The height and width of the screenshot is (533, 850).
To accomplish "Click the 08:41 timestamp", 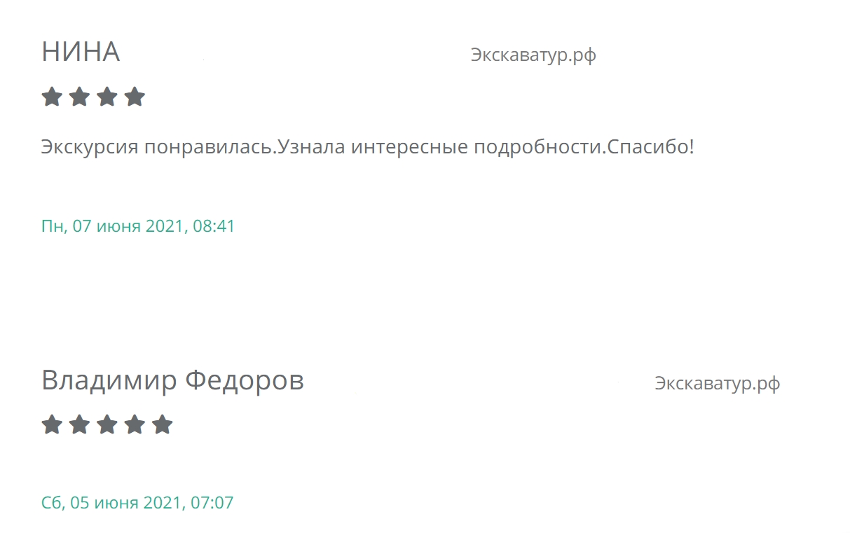I will pos(214,226).
